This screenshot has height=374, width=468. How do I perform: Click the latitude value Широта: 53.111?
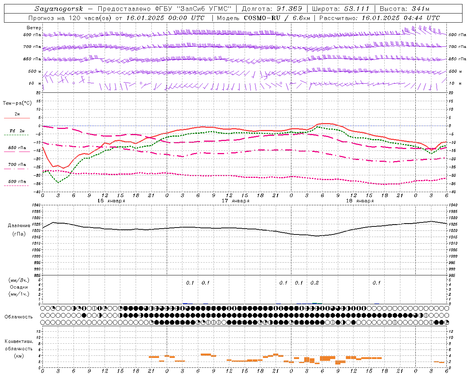pos(341,9)
